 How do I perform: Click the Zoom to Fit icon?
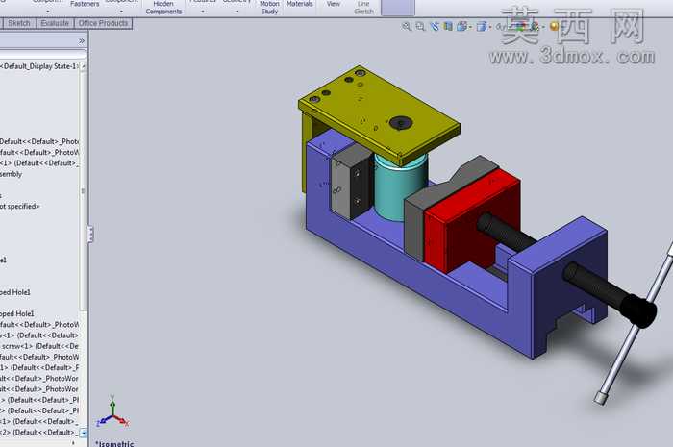(406, 27)
